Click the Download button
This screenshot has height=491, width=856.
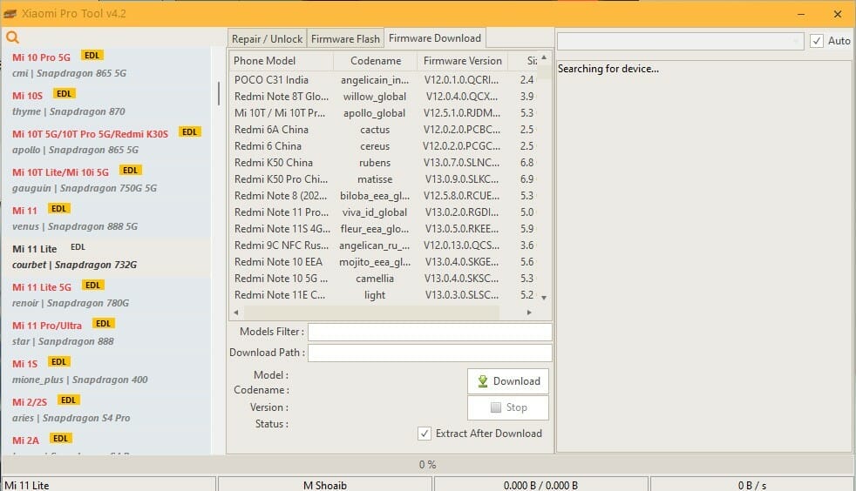click(x=507, y=381)
